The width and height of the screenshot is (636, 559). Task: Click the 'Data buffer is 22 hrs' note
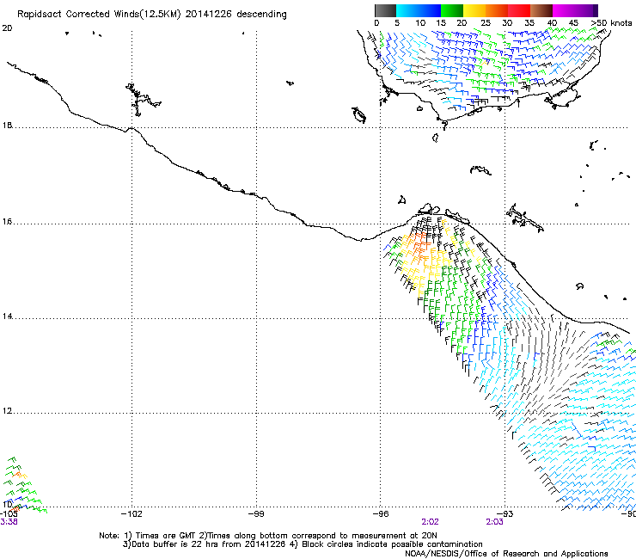(x=205, y=544)
